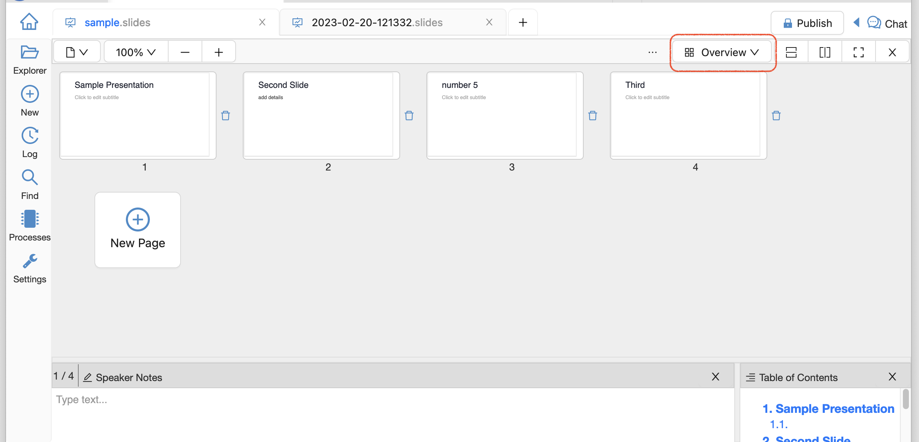
Task: Expand the page file dropdown menu
Action: tap(77, 52)
